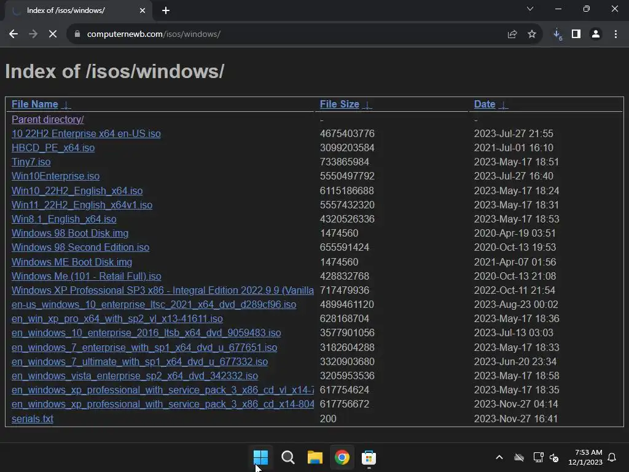Download 10 22H2 Enterprise x64 en-US.iso
629x472 pixels.
pyautogui.click(x=86, y=133)
